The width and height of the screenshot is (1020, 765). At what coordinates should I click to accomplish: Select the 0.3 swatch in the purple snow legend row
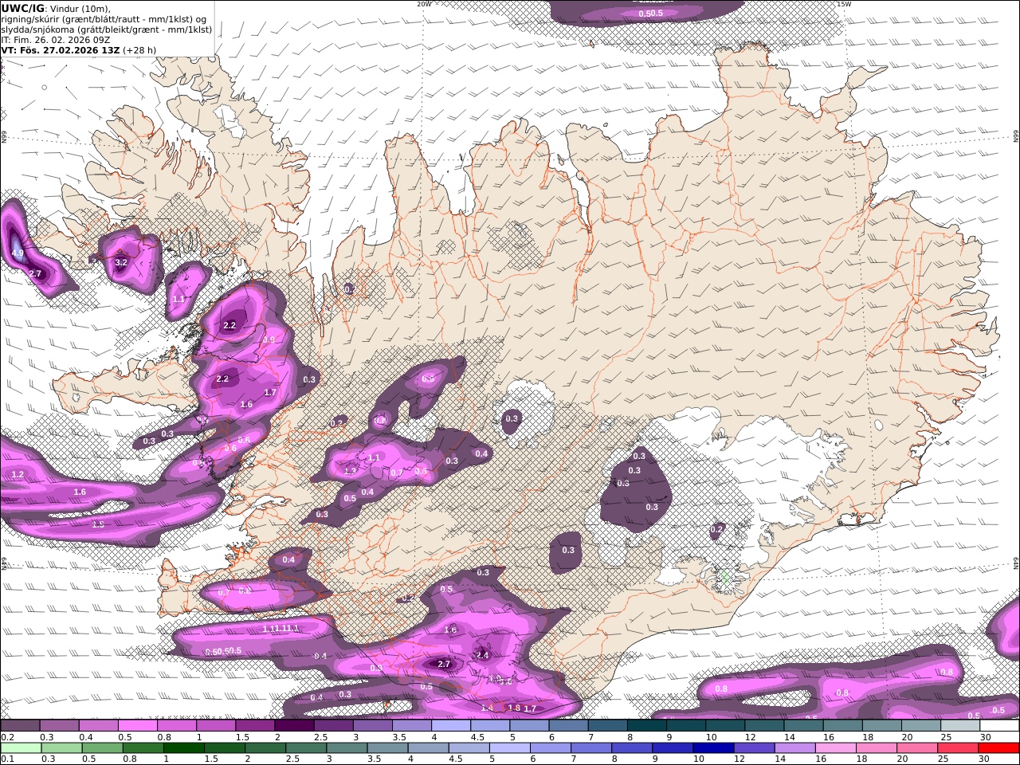pos(59,725)
